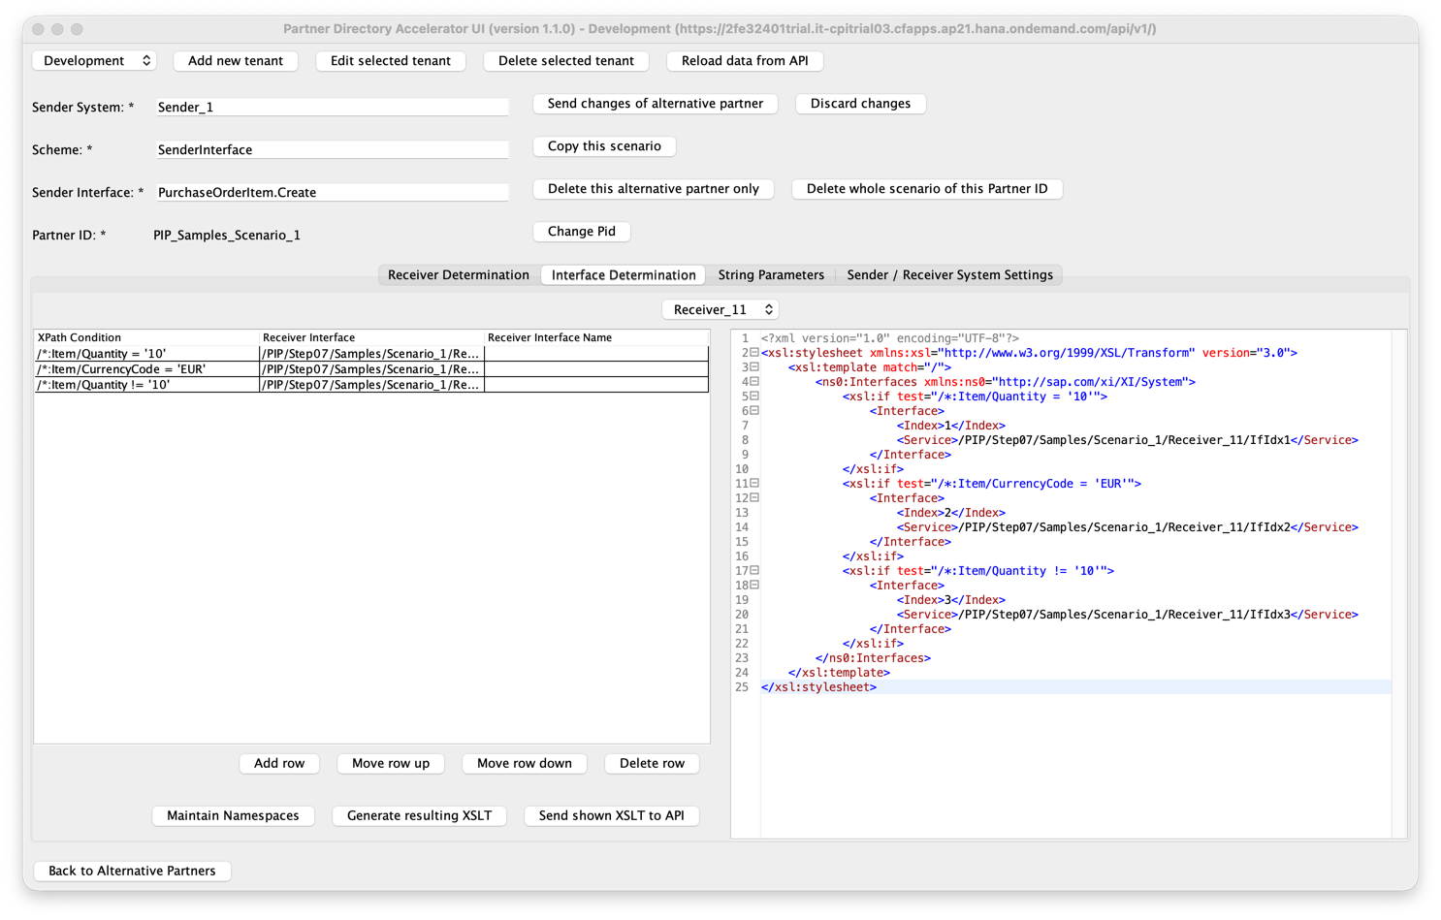
Task: Send changes of alternative partner
Action: tap(656, 104)
